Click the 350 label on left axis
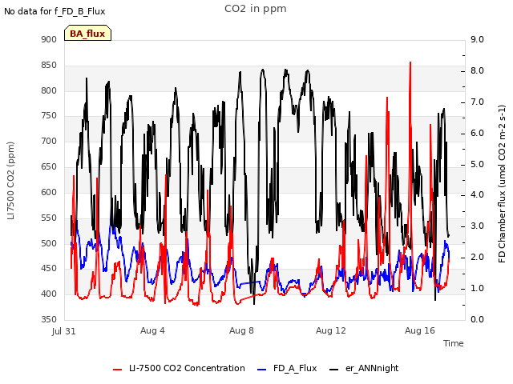 [x=49, y=319]
